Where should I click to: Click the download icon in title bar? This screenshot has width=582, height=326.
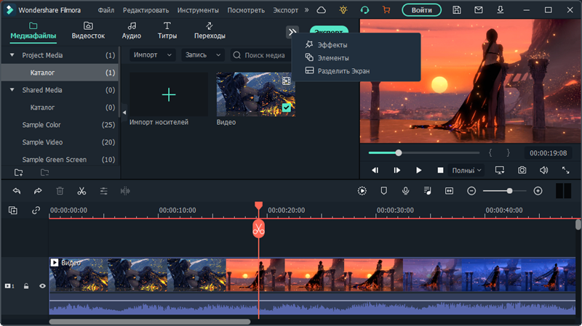tap(501, 10)
